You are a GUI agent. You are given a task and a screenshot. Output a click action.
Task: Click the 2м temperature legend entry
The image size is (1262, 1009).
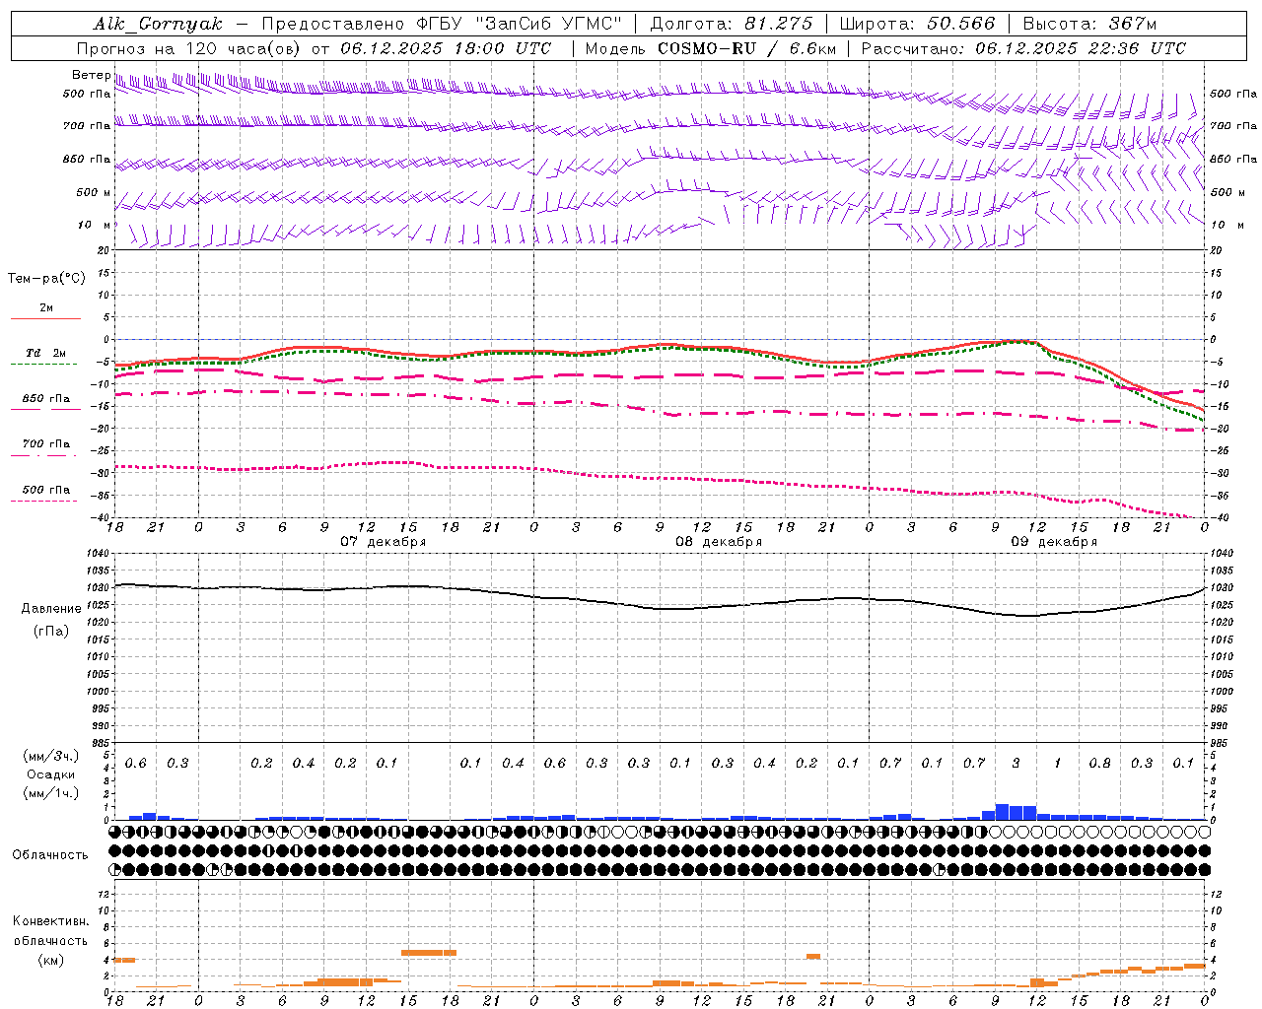coord(46,308)
